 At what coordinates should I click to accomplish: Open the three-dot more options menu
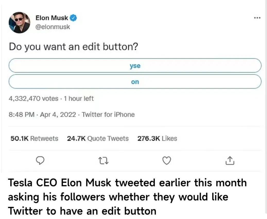[x=257, y=18]
